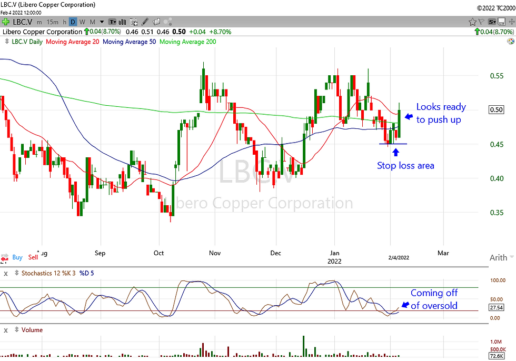Click the 'LBC.V Daily' plot label
The height and width of the screenshot is (361, 516).
point(27,42)
